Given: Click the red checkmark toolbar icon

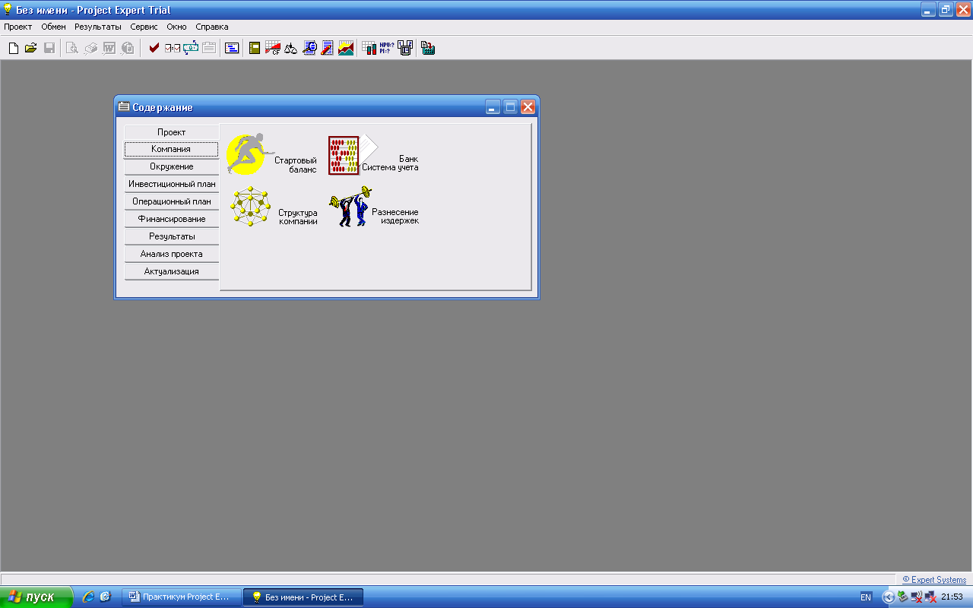Looking at the screenshot, I should (154, 48).
